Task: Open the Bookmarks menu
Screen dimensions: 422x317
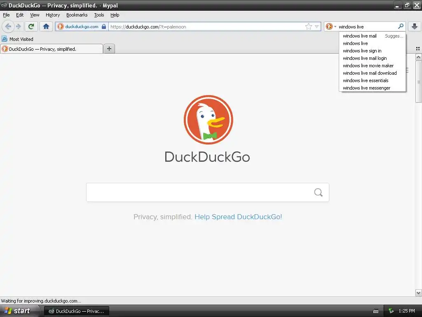Action: 77,15
